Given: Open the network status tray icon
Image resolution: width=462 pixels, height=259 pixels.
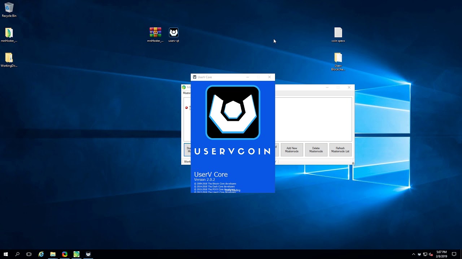Looking at the screenshot, I should pos(425,254).
